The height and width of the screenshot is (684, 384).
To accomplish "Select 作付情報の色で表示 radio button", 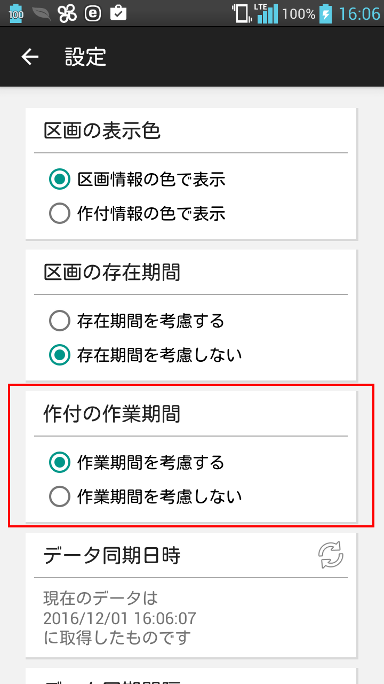I will click(60, 214).
